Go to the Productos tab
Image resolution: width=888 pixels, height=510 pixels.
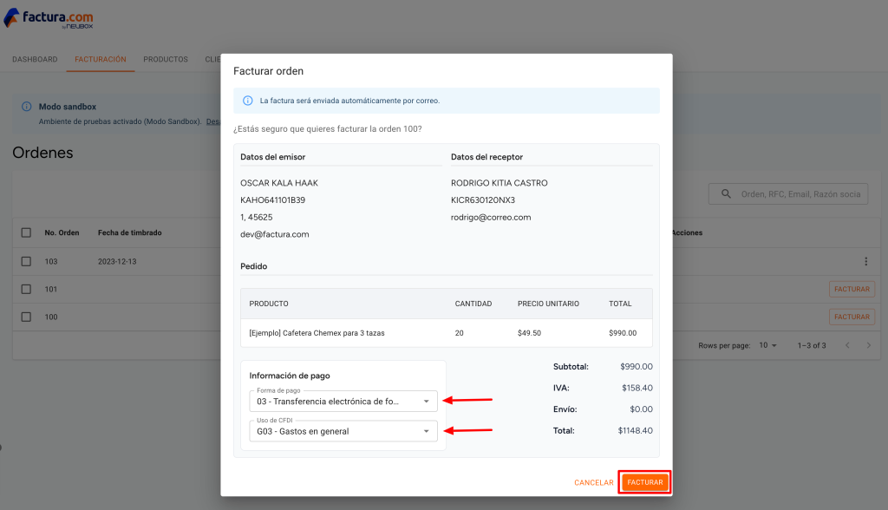[166, 60]
